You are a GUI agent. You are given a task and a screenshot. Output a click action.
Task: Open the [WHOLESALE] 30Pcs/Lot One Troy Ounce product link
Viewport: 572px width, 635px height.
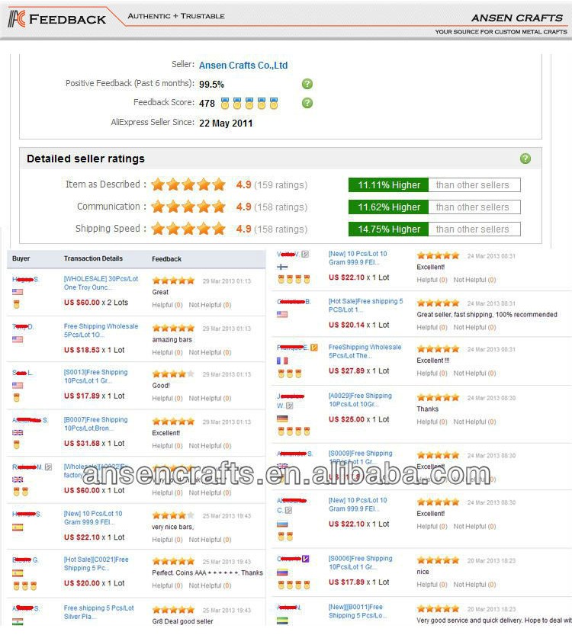(x=101, y=283)
